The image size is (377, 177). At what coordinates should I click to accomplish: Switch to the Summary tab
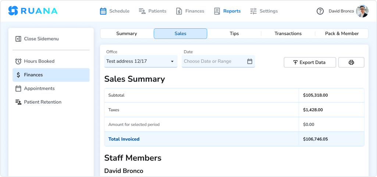pyautogui.click(x=127, y=33)
